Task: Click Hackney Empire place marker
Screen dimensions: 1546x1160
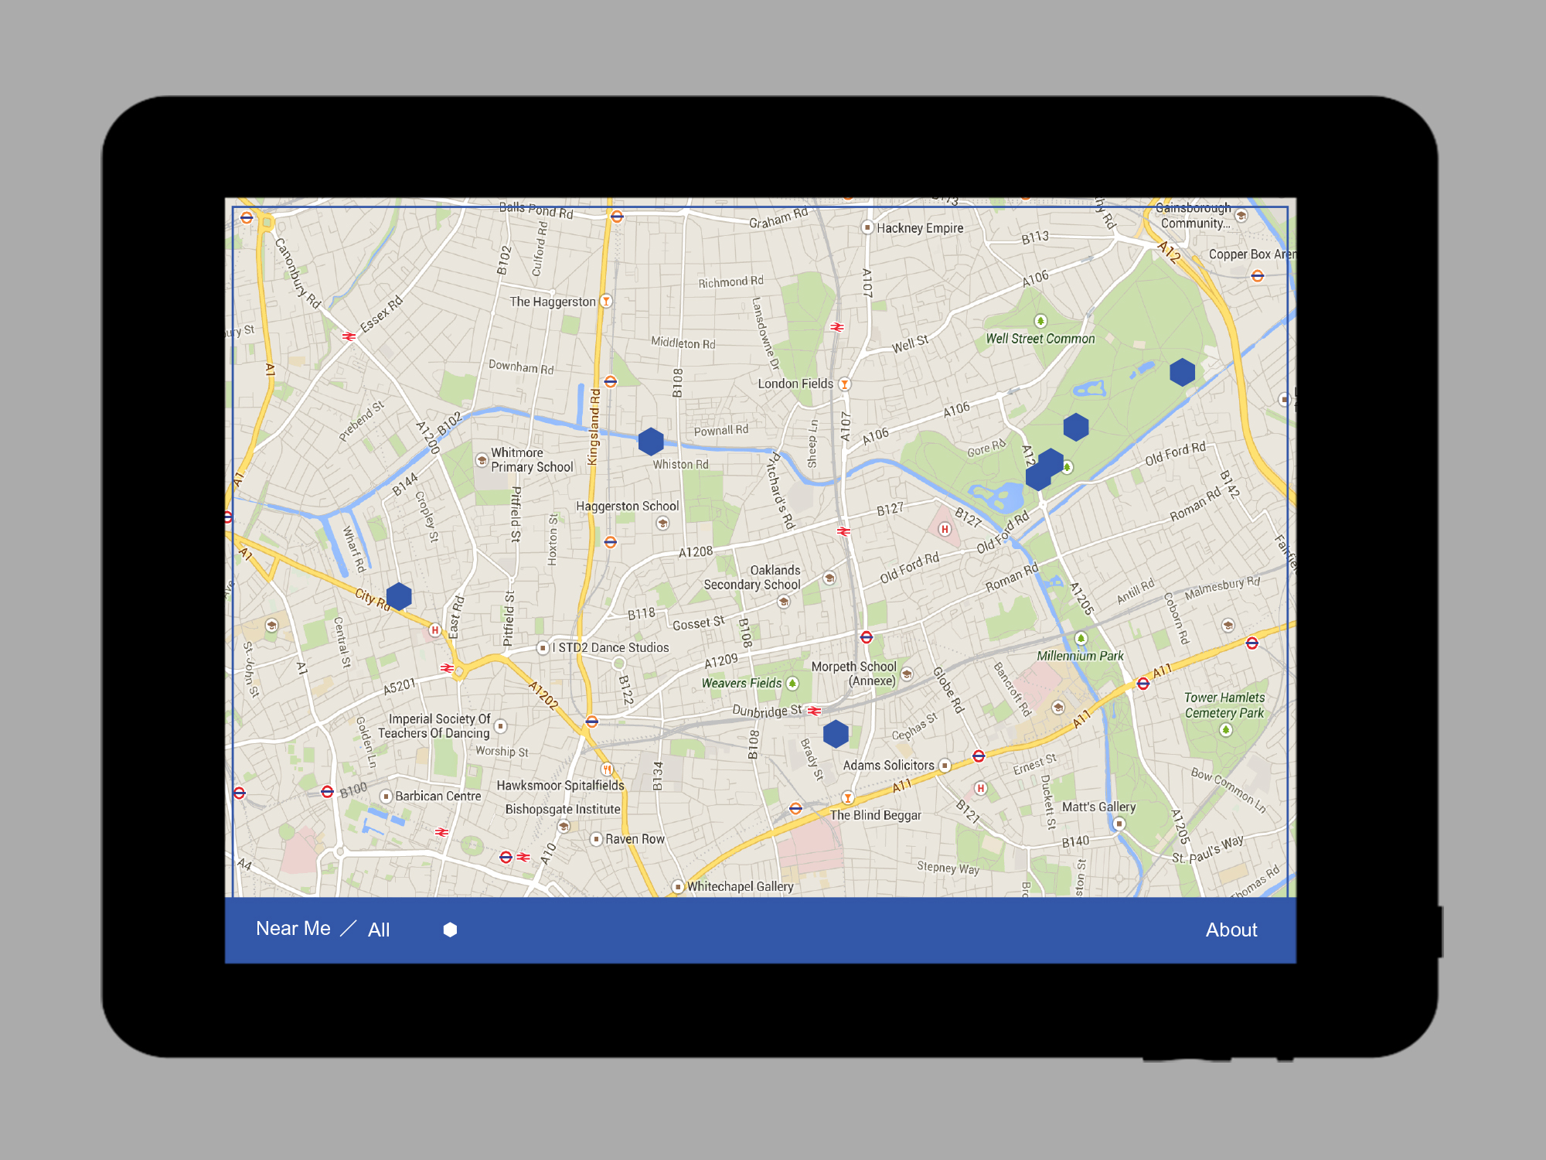Action: click(x=867, y=227)
